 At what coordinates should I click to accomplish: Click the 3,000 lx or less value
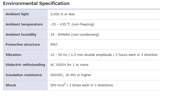click(x=62, y=14)
